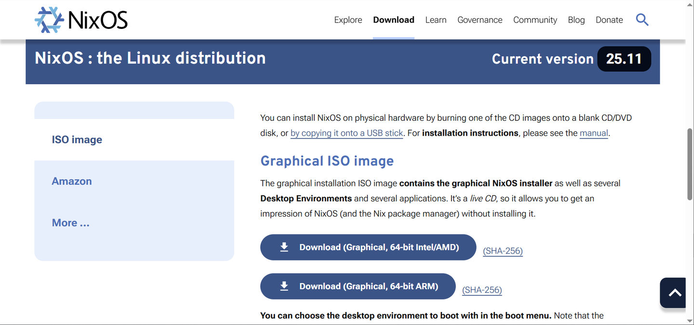Click the NixOS snowflake logo
This screenshot has width=694, height=325.
click(x=49, y=20)
